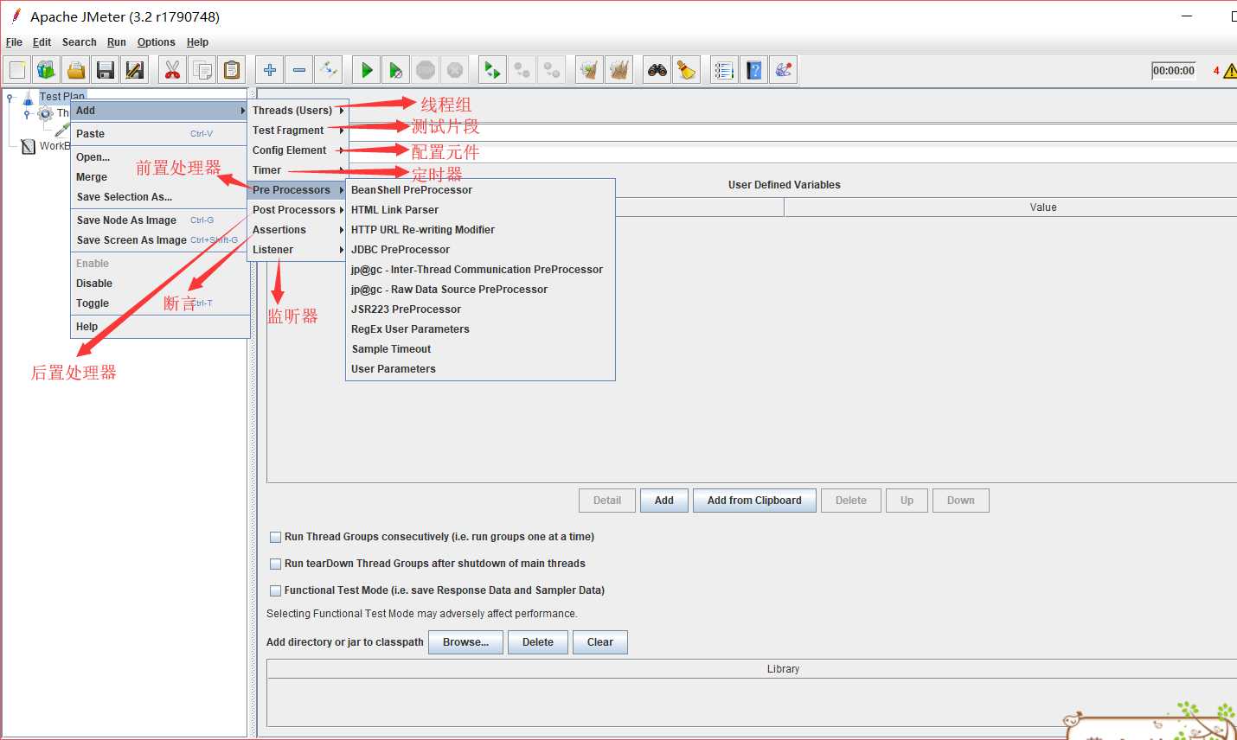
Task: Expand Post Processors submenu
Action: point(298,210)
